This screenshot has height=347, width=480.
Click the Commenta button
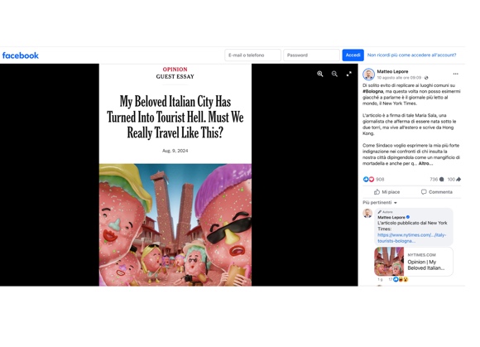436,192
